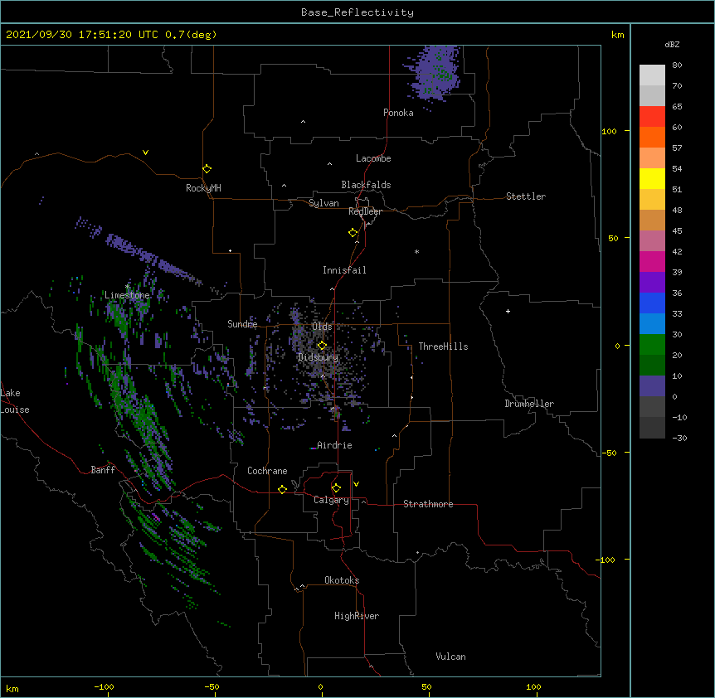Click the -100 tick on bottom axis

click(104, 687)
